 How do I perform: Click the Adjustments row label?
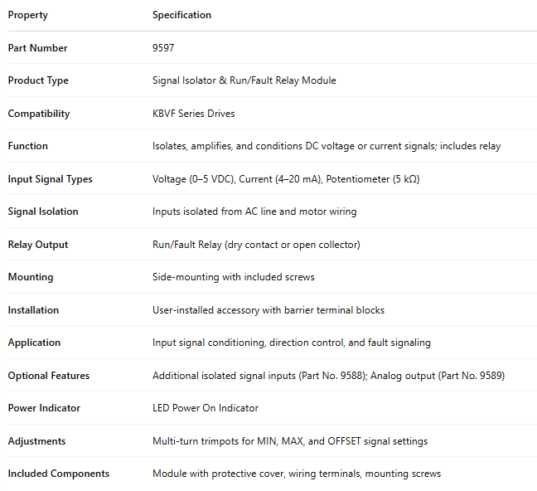pyautogui.click(x=36, y=441)
